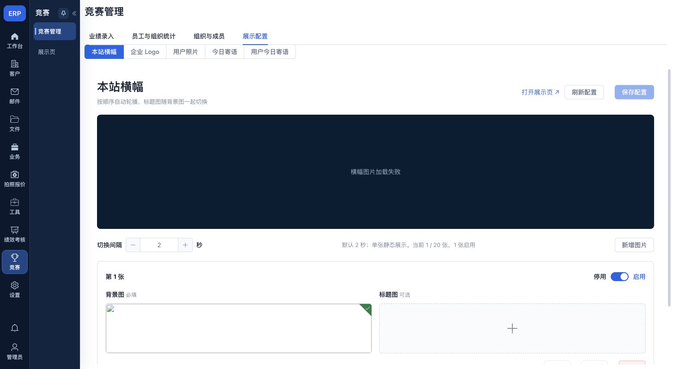This screenshot has height=369, width=676.
Task: Open 拍照报价 camera section
Action: coord(15,179)
